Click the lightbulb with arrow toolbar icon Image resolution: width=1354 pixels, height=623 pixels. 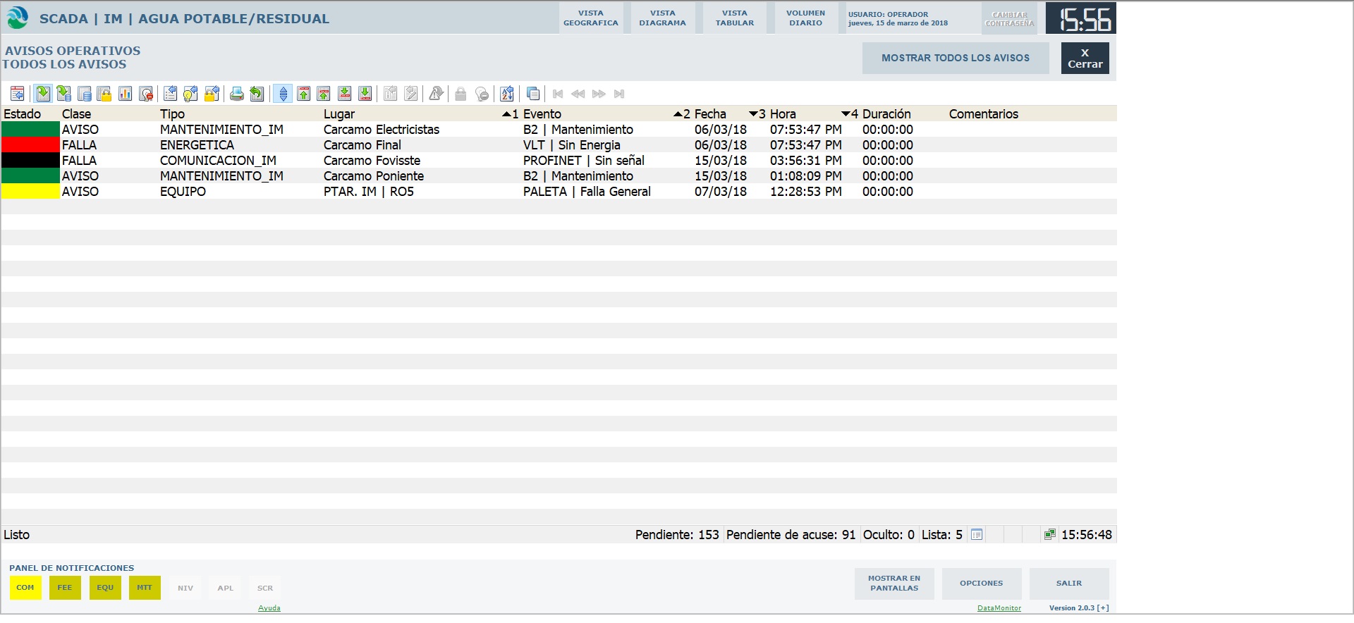pos(190,94)
